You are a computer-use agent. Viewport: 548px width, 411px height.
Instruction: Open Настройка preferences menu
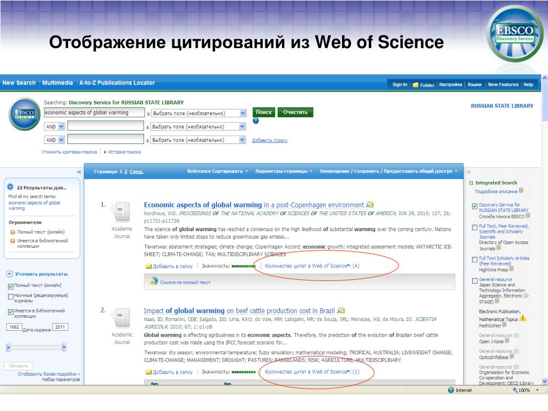451,85
